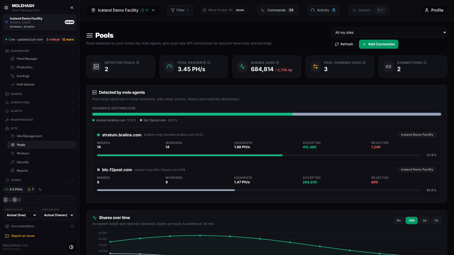The image size is (454, 255).
Task: Expand the Operations sidebar section
Action: 39,103
